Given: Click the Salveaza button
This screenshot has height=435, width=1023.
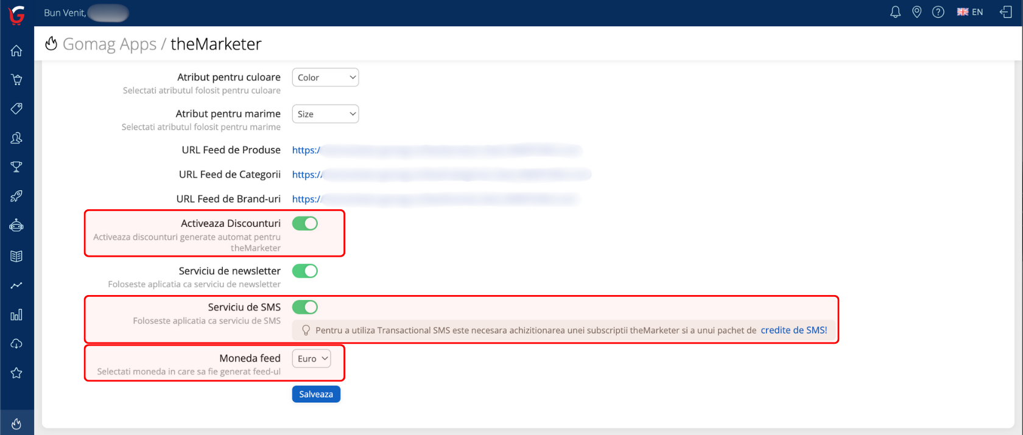Looking at the screenshot, I should [316, 394].
